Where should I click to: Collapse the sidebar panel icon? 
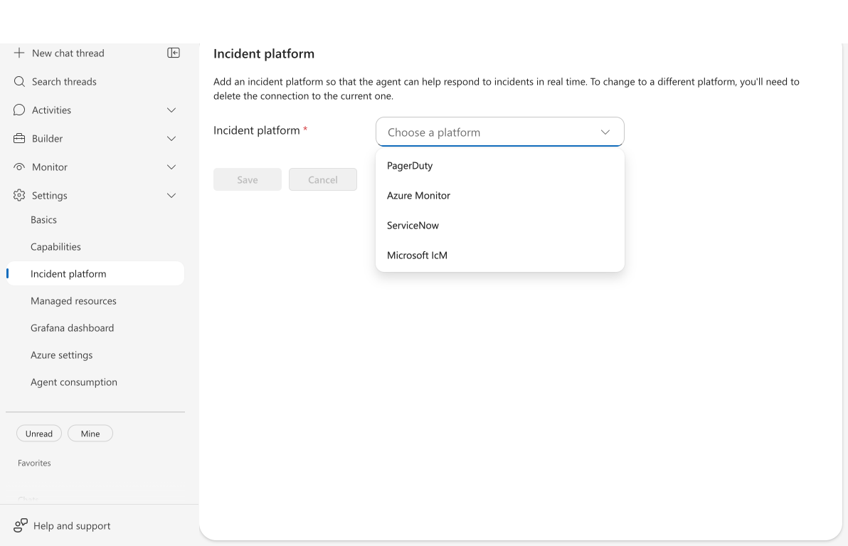174,53
